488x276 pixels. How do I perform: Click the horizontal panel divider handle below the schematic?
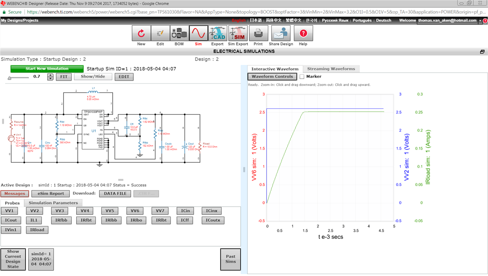click(121, 180)
